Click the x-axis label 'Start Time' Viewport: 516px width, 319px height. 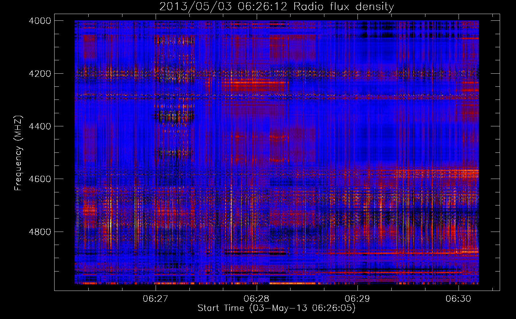tap(276, 308)
